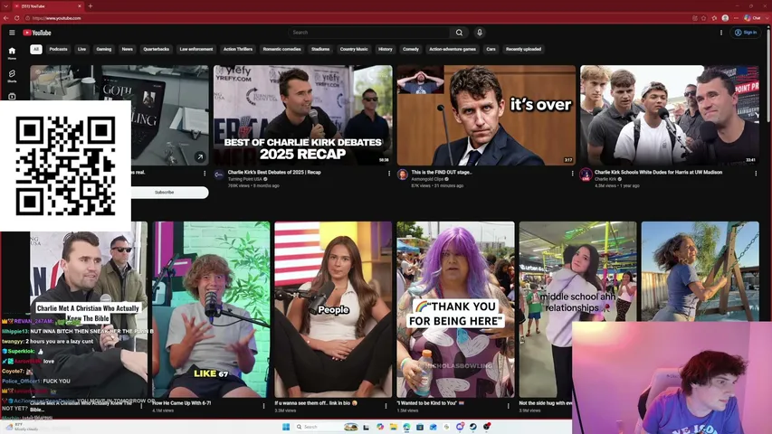This screenshot has height=434, width=772.
Task: Select the Gaming filter chip
Action: click(x=103, y=49)
